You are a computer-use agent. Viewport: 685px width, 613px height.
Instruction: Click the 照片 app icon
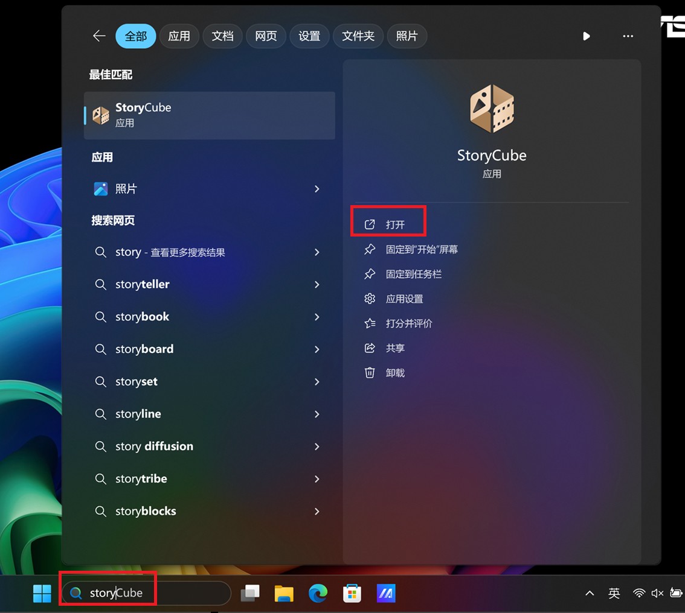101,189
